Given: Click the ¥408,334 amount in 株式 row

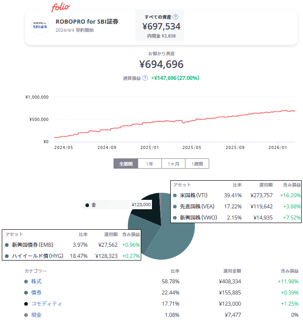Looking at the screenshot, I should click(x=230, y=282).
